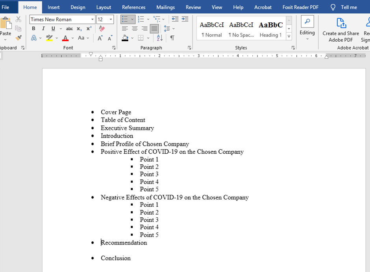The width and height of the screenshot is (370, 272).
Task: Increase font size with Grow Font
Action: [x=100, y=38]
